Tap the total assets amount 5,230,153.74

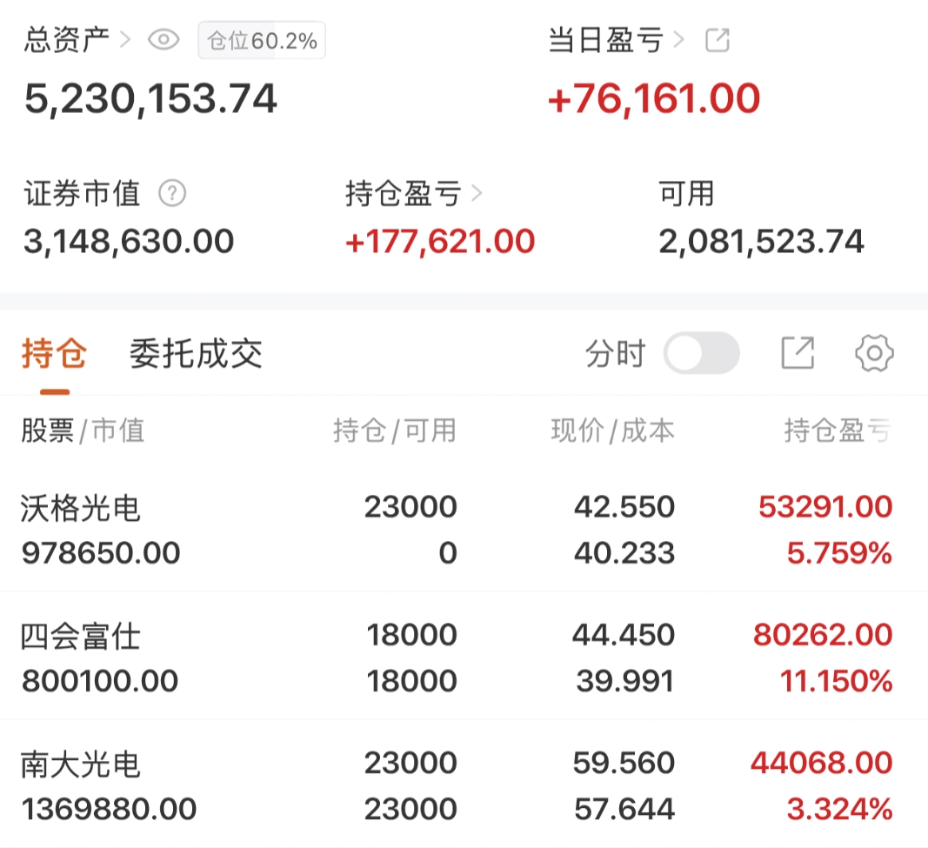coord(150,99)
